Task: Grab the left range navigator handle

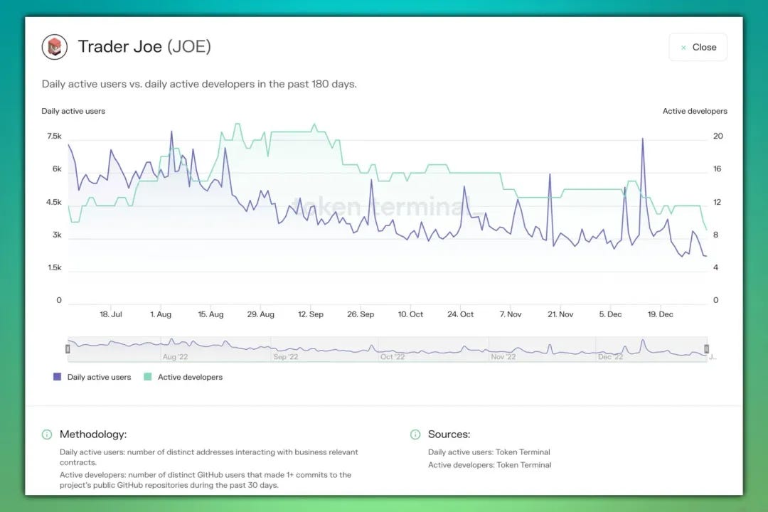Action: click(x=68, y=349)
